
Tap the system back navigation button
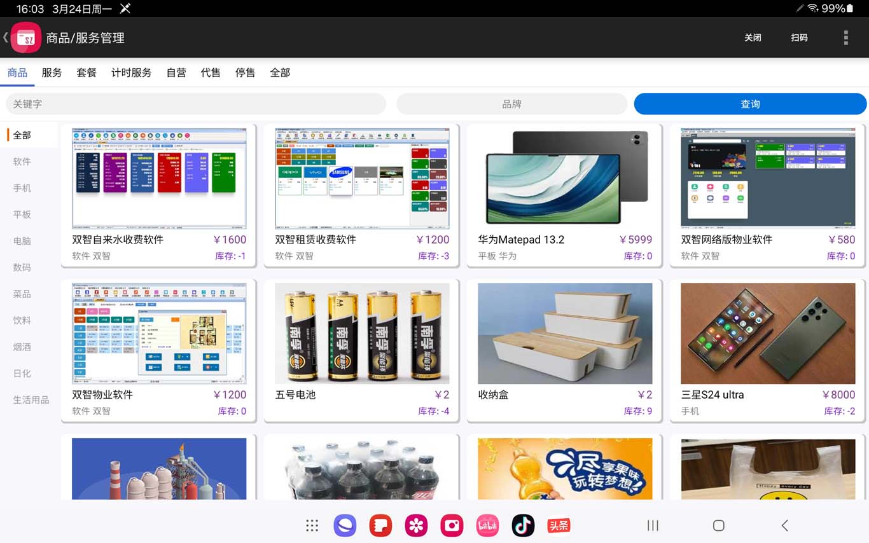784,525
